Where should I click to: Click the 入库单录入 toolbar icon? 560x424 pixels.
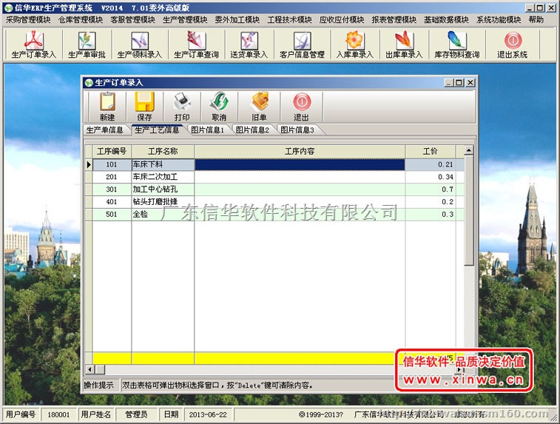[x=354, y=44]
